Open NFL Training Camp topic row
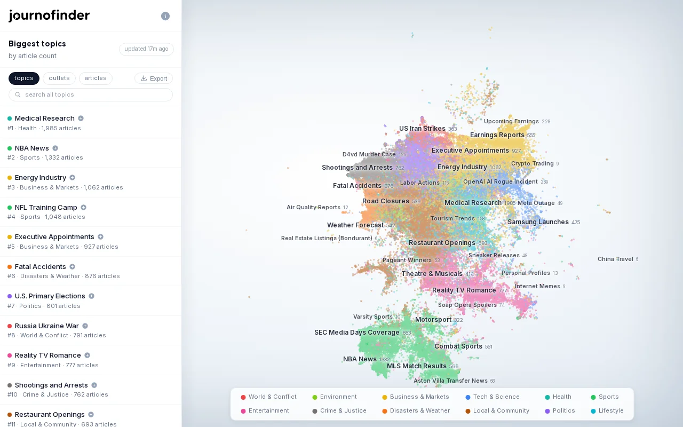The width and height of the screenshot is (683, 427). (91, 212)
